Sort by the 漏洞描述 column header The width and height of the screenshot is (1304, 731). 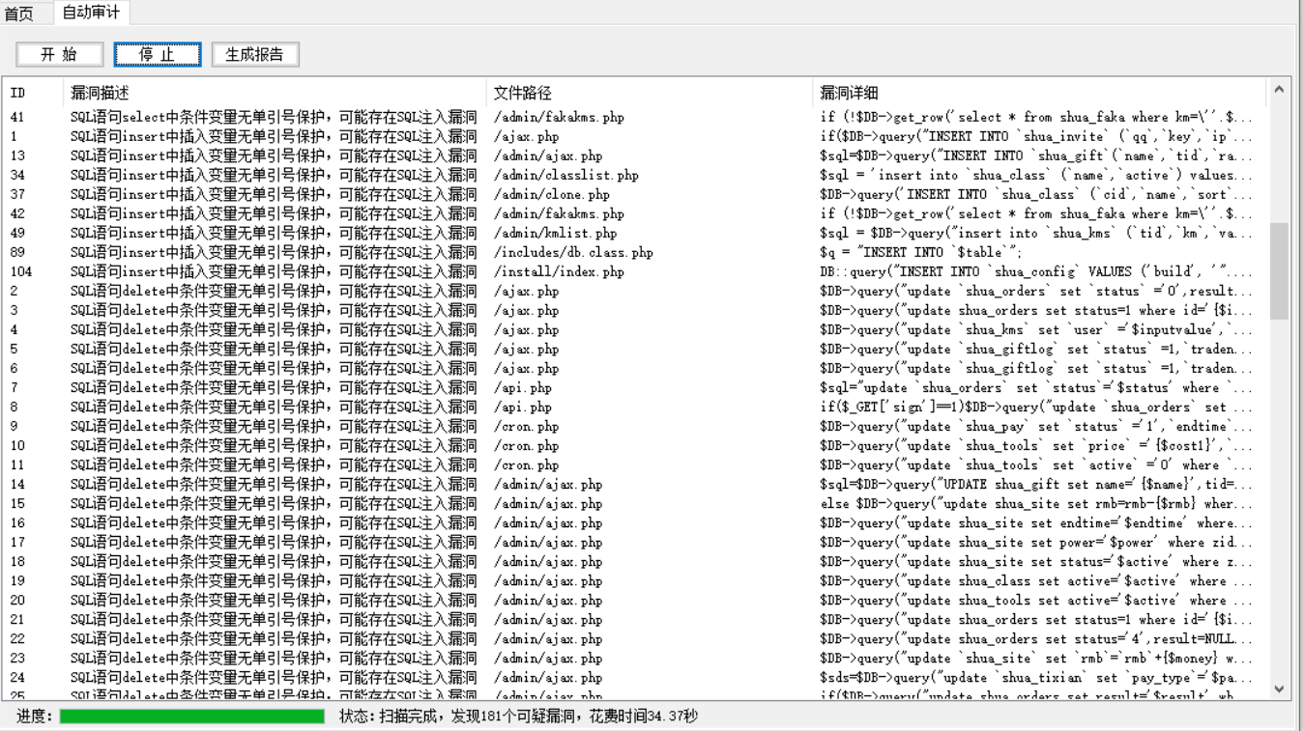(x=275, y=93)
